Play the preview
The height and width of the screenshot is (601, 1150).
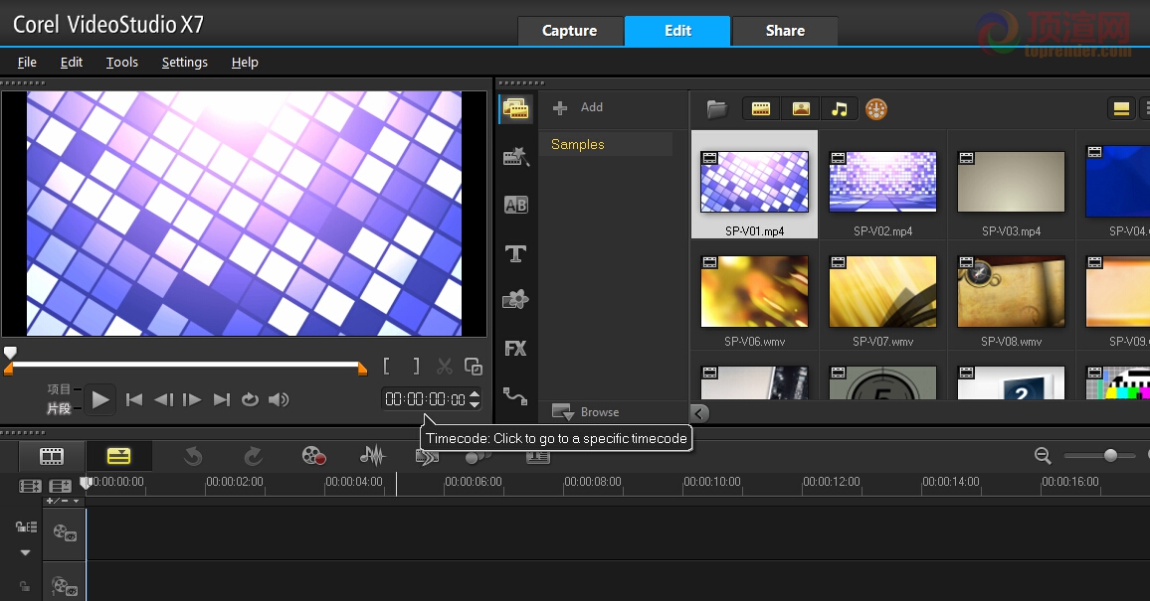100,399
